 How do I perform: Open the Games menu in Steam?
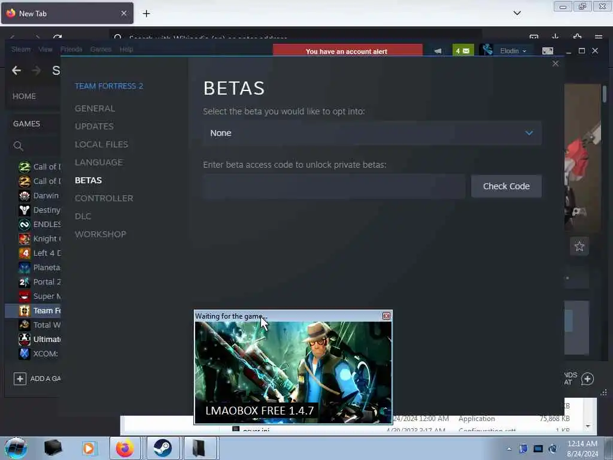[x=101, y=49]
